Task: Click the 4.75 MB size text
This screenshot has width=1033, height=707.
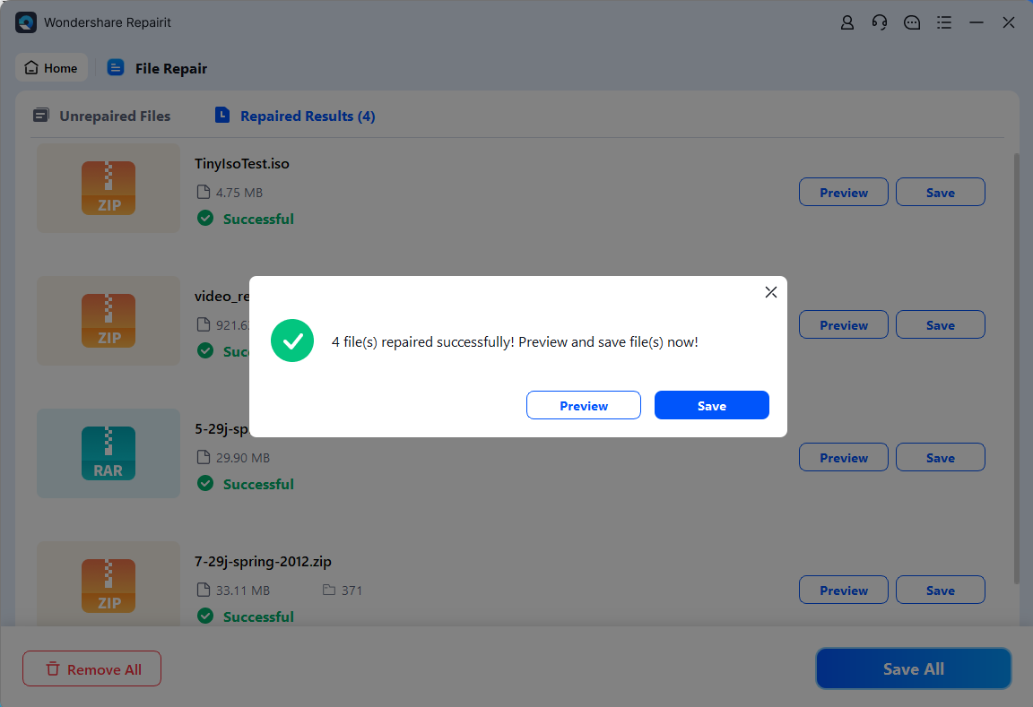Action: [x=239, y=193]
